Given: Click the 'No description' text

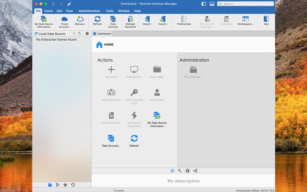Looking at the screenshot, I should [x=184, y=181].
